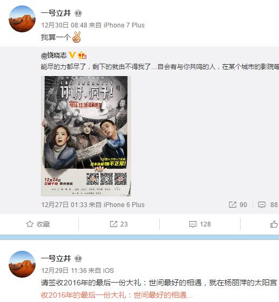Viewport: 279px width, 302px height.
Task: Open the 12月27日 01:33 timestamp link
Action: tap(64, 204)
